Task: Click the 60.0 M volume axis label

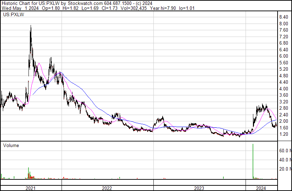Action: pos(285,151)
